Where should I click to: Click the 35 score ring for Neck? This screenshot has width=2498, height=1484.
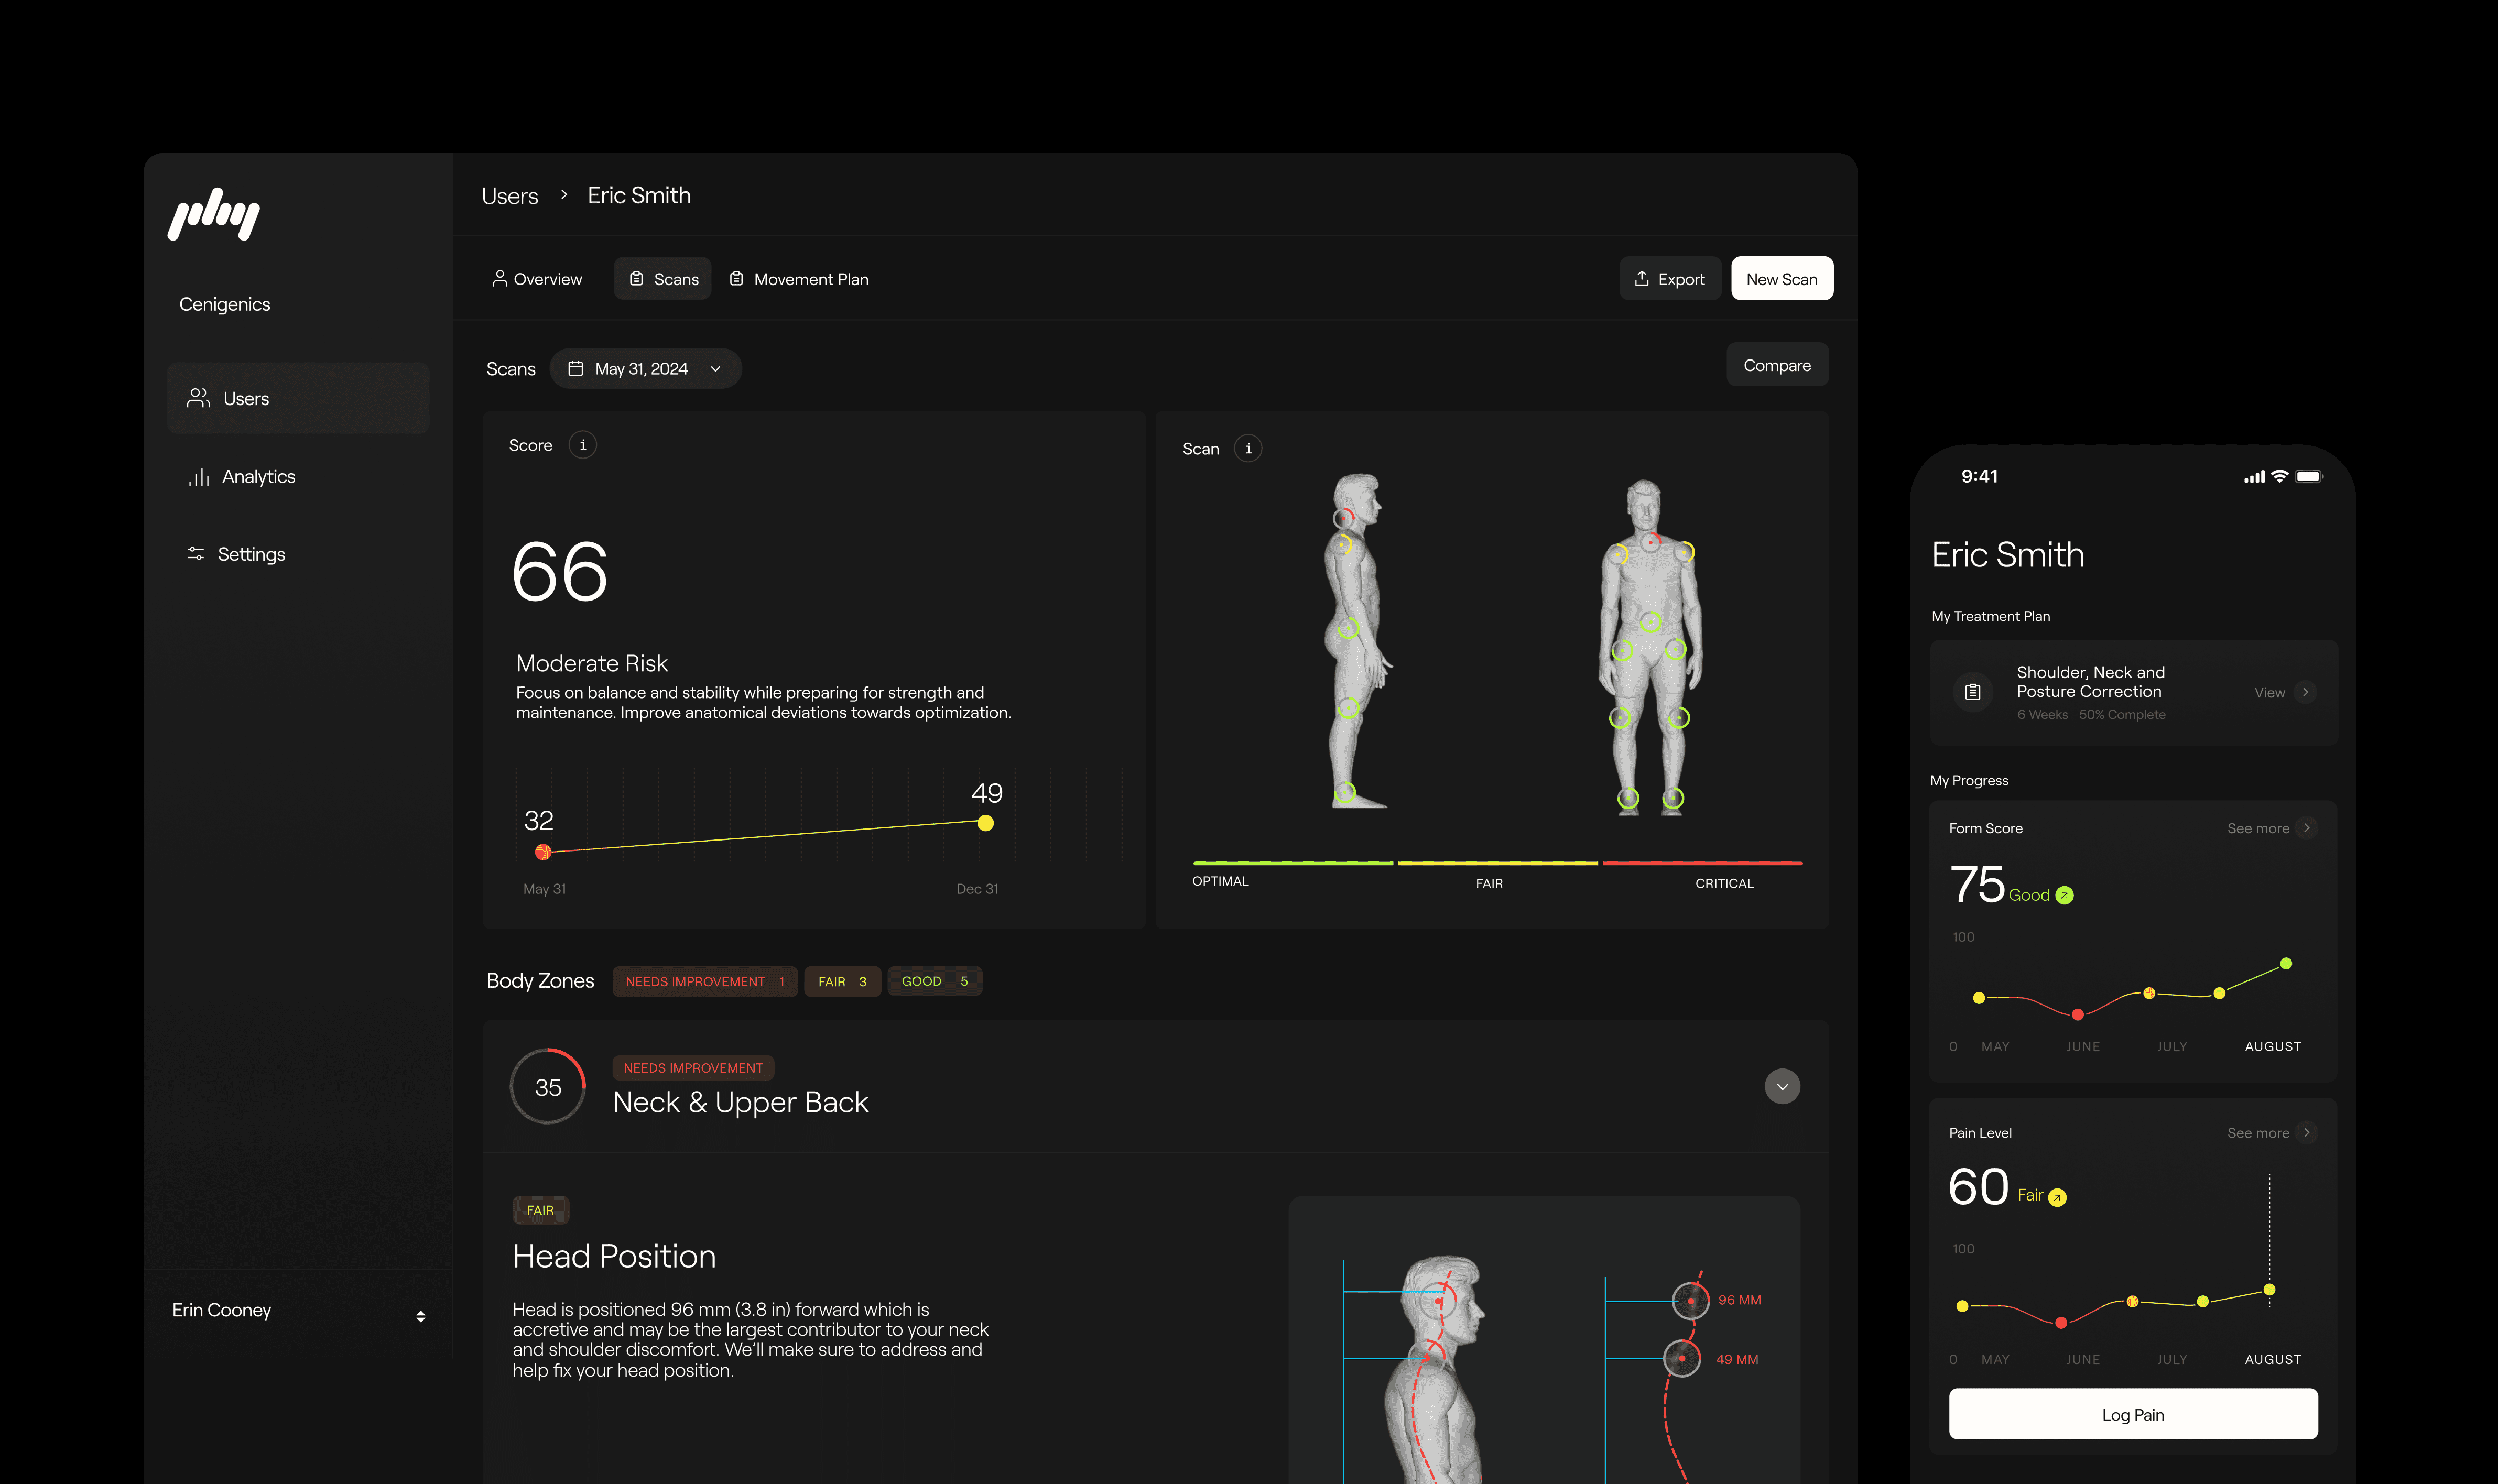tap(548, 1087)
